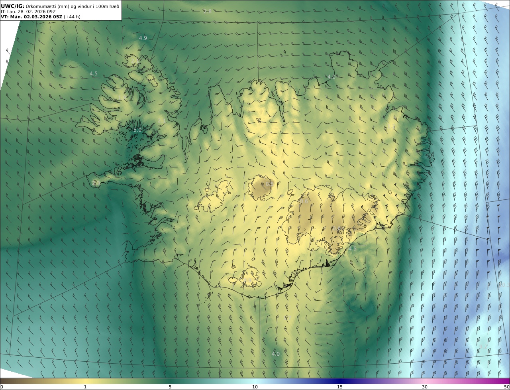The height and width of the screenshot is (390, 510).
Task: Click the '0.9' value label on the southern glacier
Action: 247,281
